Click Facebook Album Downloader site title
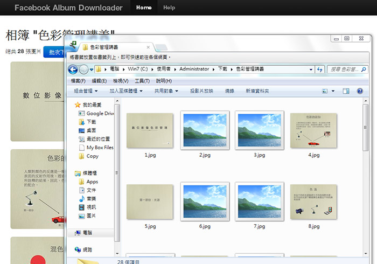Viewport: 377px width, 264px height. pyautogui.click(x=68, y=8)
